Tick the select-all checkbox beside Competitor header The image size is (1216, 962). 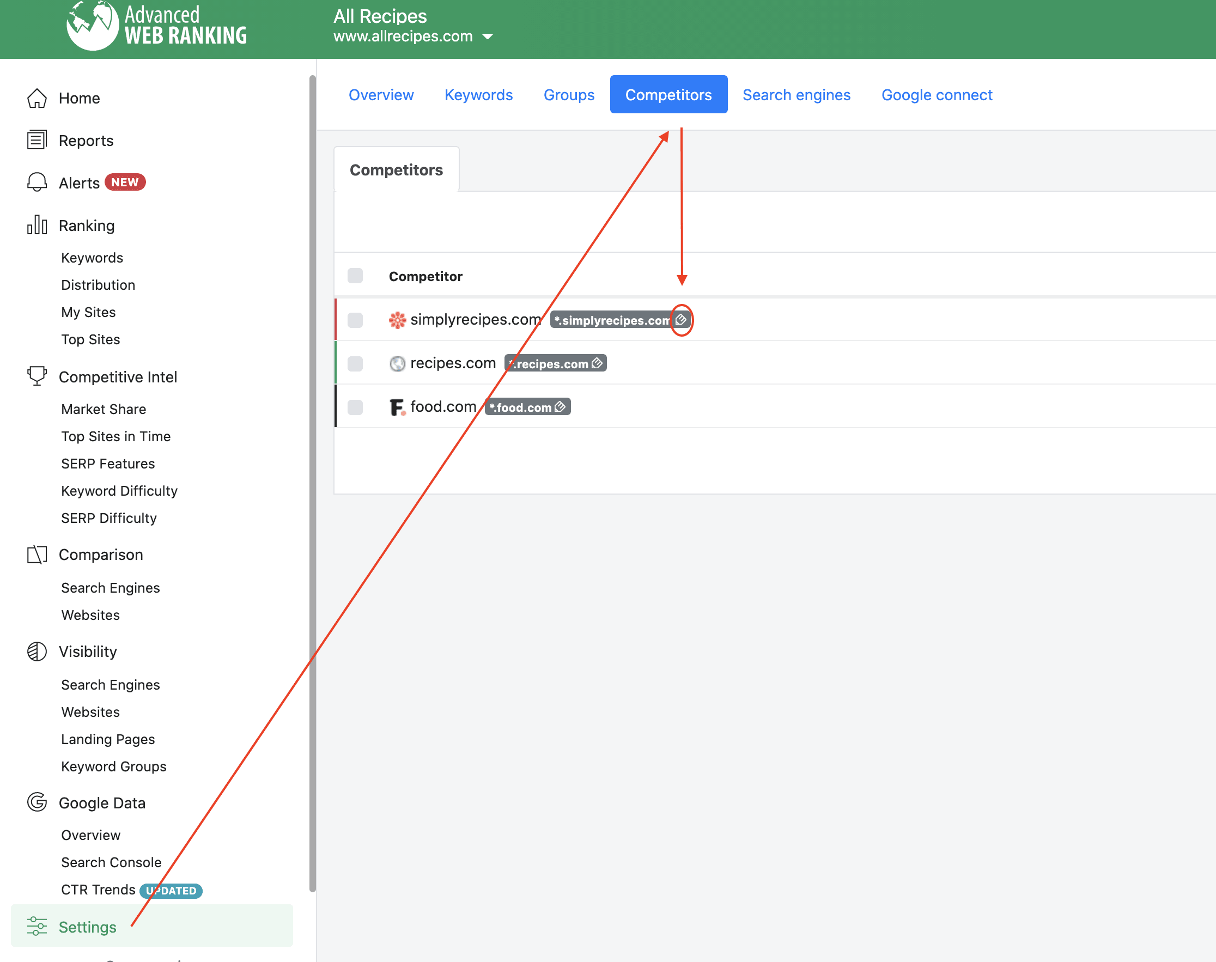355,276
